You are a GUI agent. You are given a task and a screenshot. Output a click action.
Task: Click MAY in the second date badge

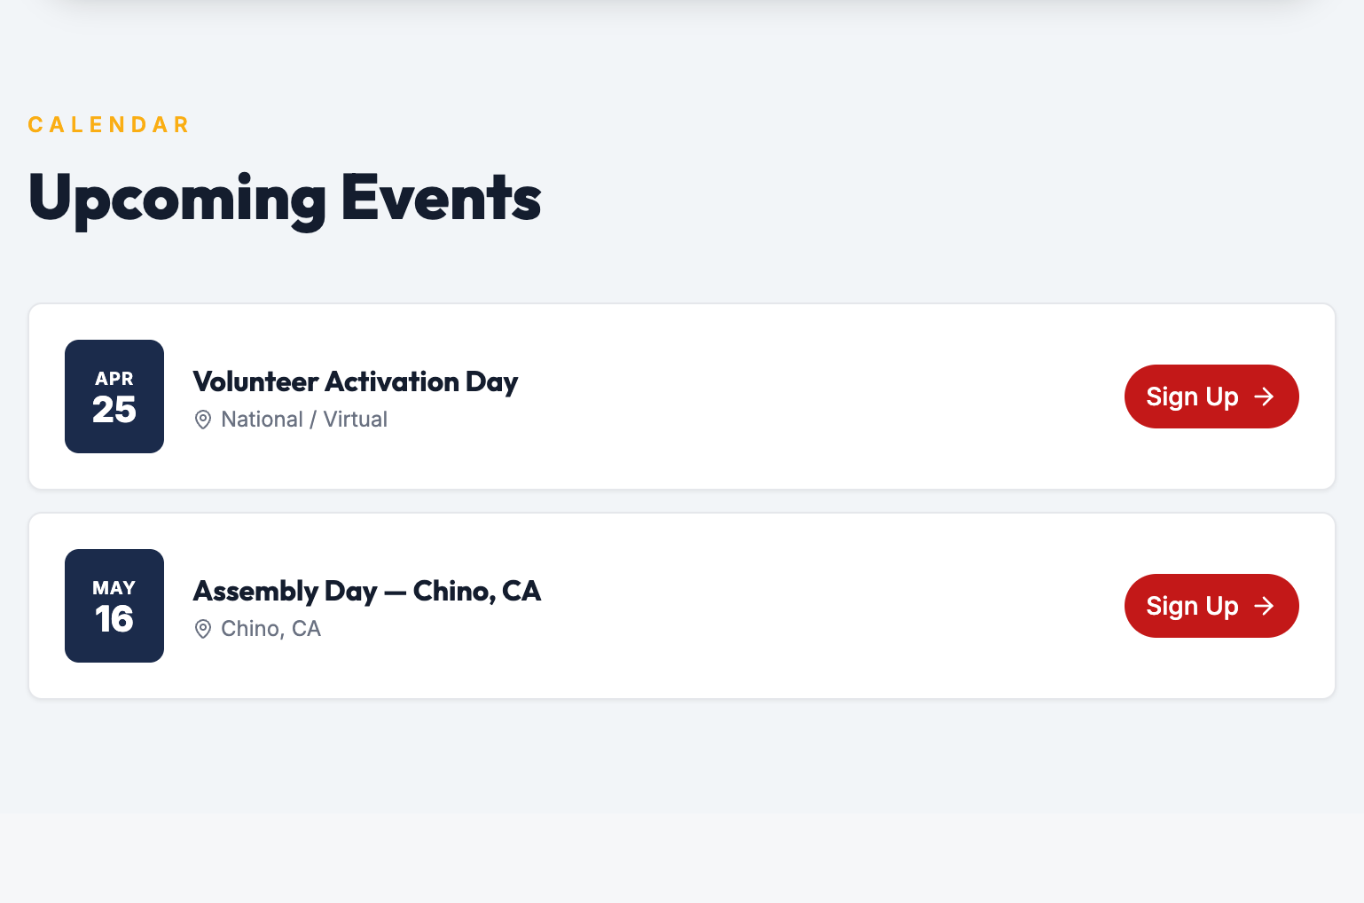[x=114, y=587]
